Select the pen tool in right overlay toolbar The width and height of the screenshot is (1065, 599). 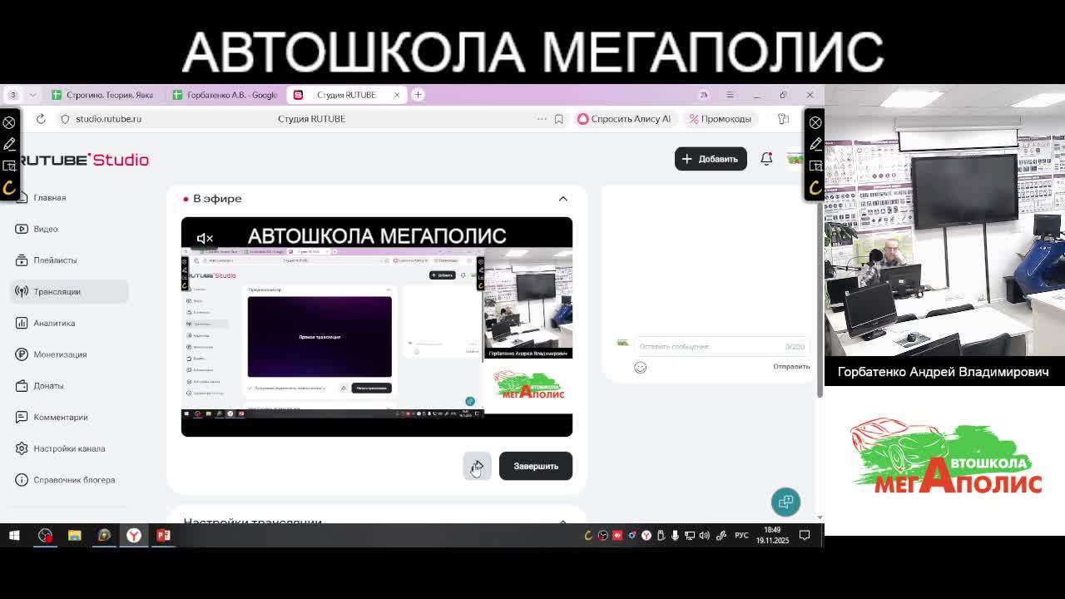click(815, 144)
